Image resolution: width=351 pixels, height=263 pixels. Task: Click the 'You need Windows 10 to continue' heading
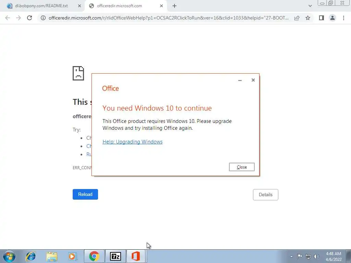tap(157, 108)
